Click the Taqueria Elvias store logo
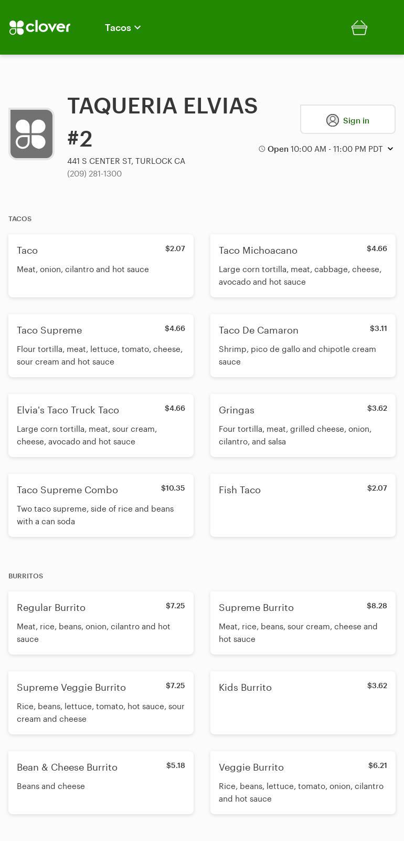 [x=31, y=134]
